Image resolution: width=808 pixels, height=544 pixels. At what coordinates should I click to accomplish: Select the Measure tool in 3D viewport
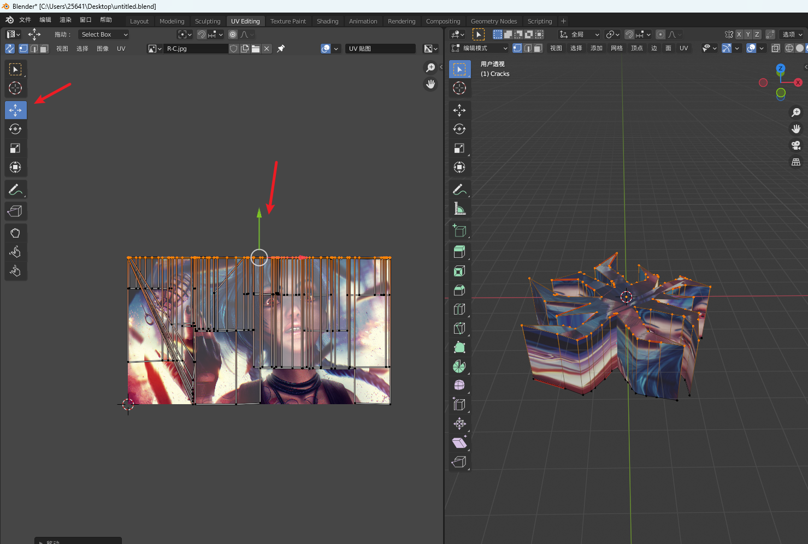click(459, 208)
